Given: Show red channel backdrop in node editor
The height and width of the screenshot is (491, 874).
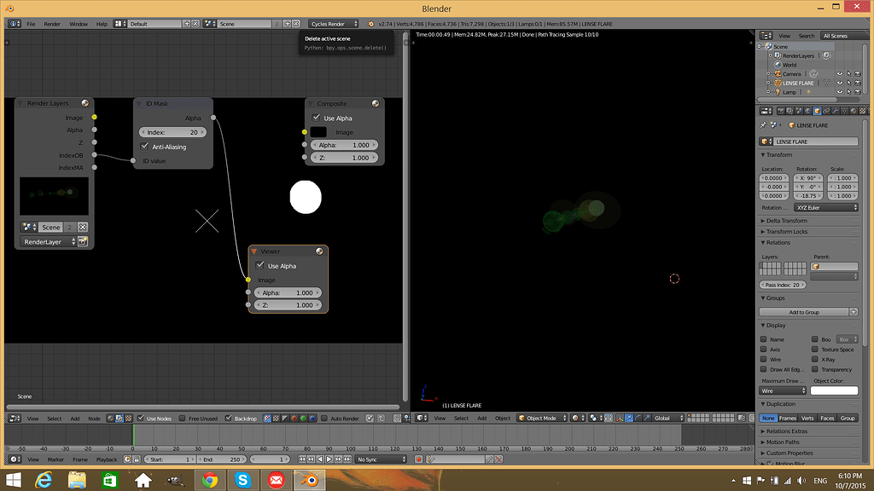Looking at the screenshot, I should point(294,418).
